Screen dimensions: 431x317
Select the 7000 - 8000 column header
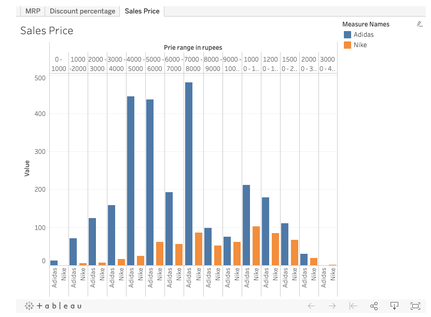[193, 64]
